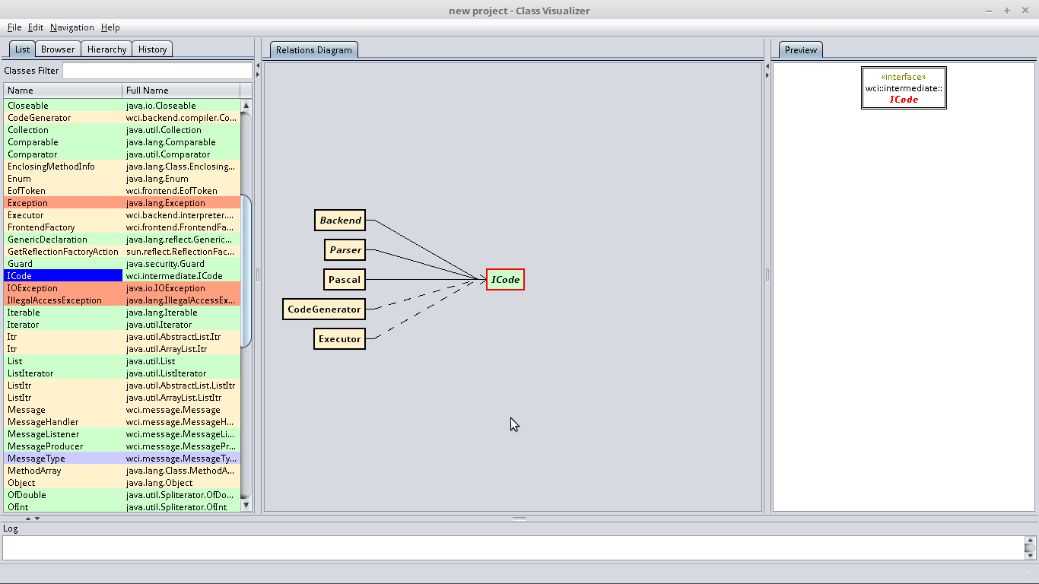Switch to the Browser tab
The height and width of the screenshot is (584, 1039).
point(58,49)
